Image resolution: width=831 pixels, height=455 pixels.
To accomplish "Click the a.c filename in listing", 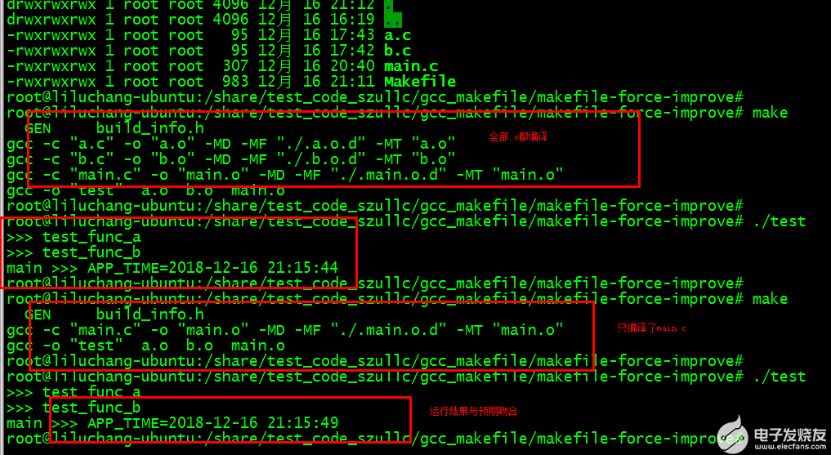I will click(397, 35).
